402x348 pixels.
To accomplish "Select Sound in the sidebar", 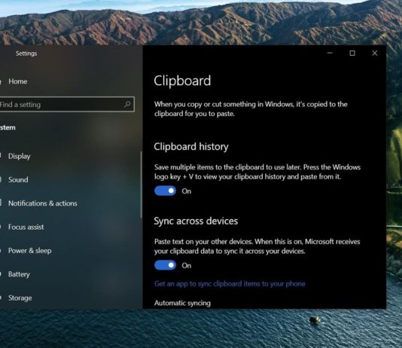I will (18, 179).
